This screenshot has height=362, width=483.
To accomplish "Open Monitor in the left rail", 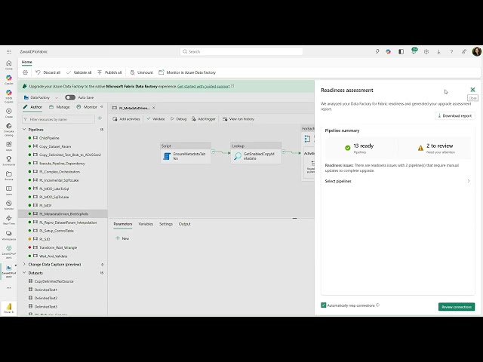I will 9,205.
